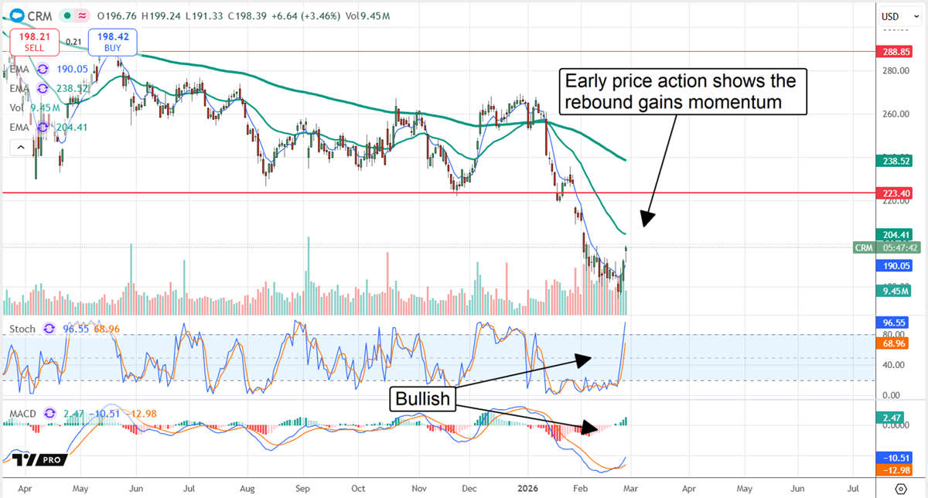Image resolution: width=928 pixels, height=498 pixels.
Task: Click the purple icon beside EMA 204.41
Action: tap(43, 127)
